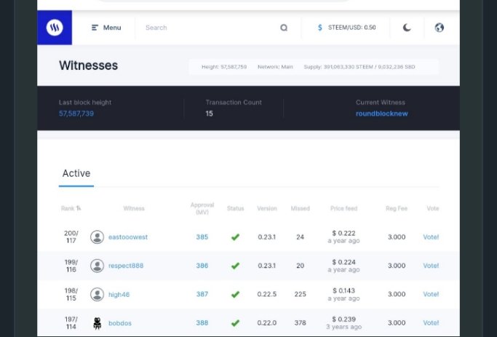Vote for witness bobdos
Image resolution: width=497 pixels, height=337 pixels.
tap(431, 322)
